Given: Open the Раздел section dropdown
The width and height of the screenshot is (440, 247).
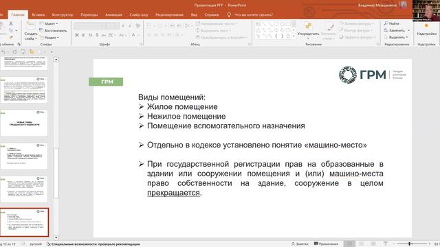Looking at the screenshot, I should click(x=49, y=38).
